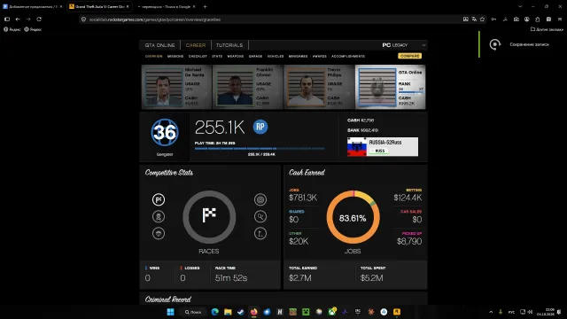The height and width of the screenshot is (319, 567).
Task: Open the Steam taskbar icon
Action: coord(241,312)
